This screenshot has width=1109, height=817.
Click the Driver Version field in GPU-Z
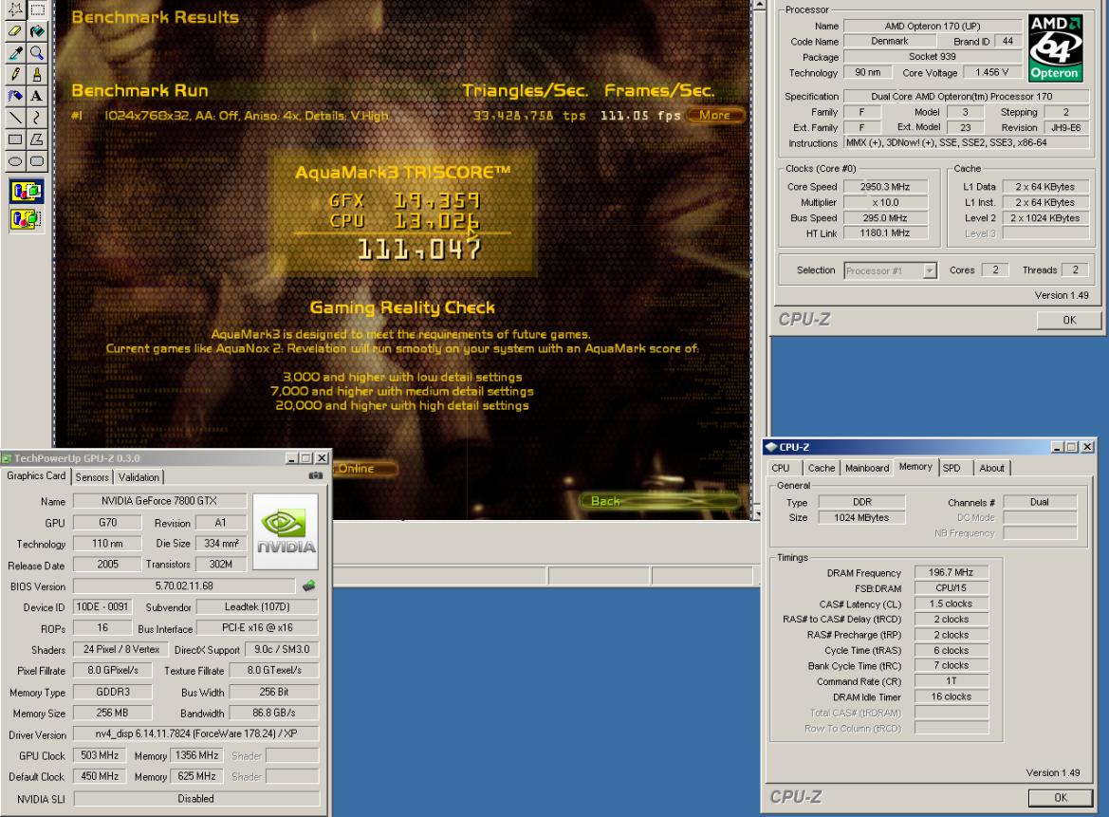[196, 733]
